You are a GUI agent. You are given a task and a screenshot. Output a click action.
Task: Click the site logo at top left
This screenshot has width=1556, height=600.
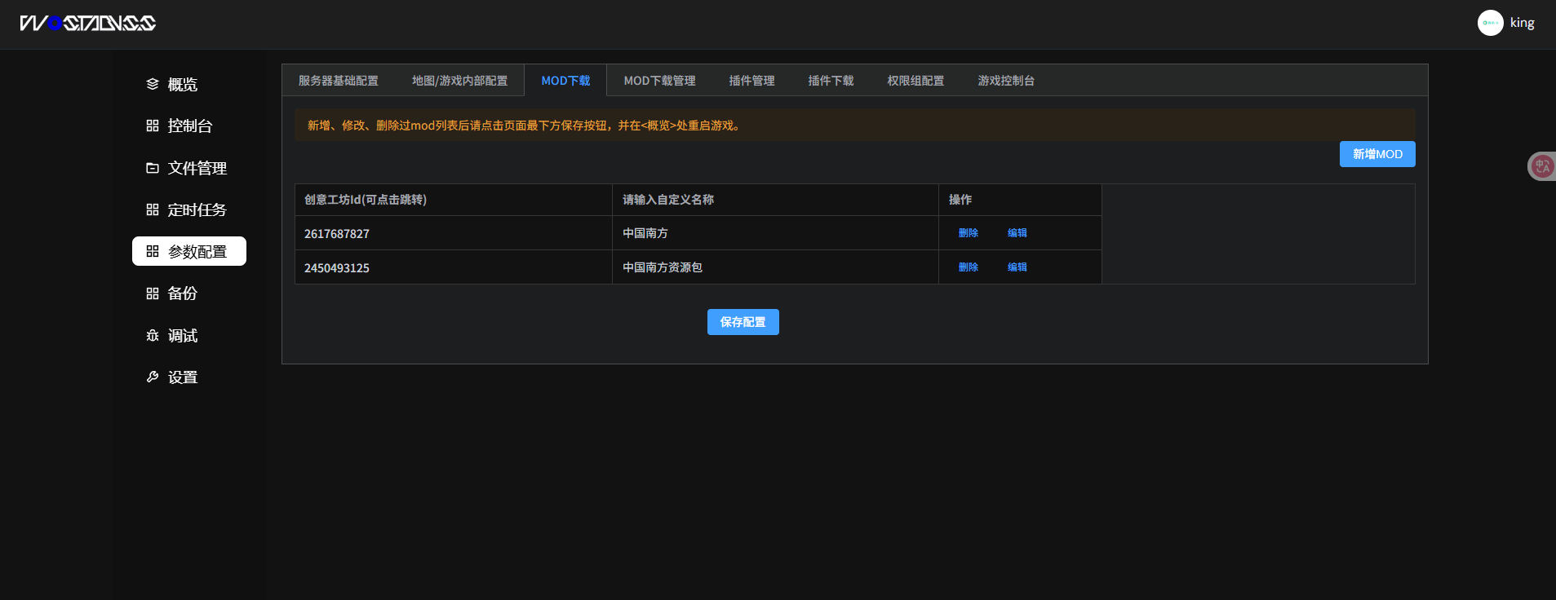[88, 23]
